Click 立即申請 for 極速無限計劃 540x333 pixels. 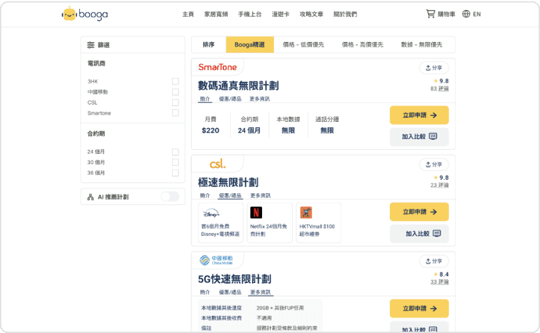(419, 212)
